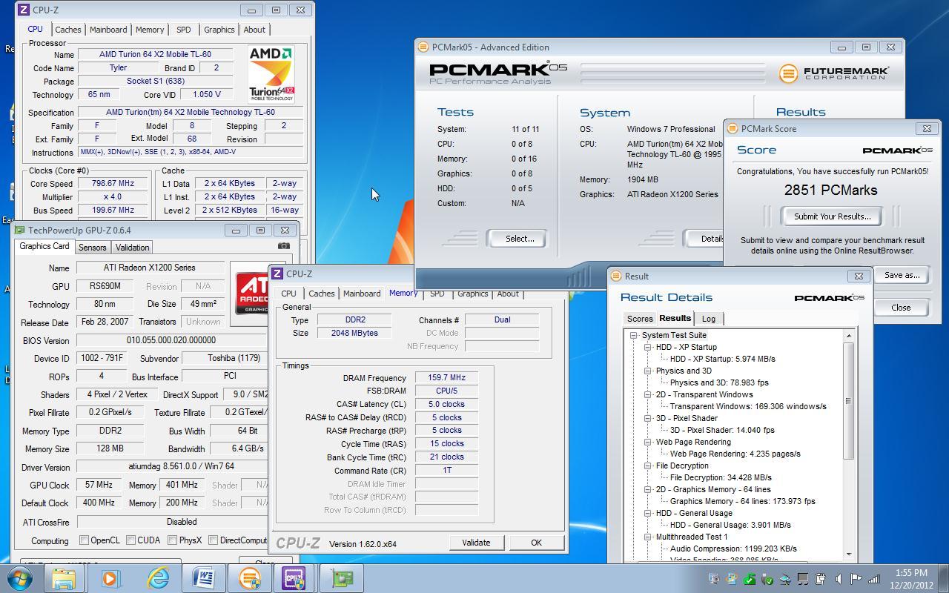Collapse the Multithreaded Test 1 node
Viewport: 949px width, 593px height.
647,537
